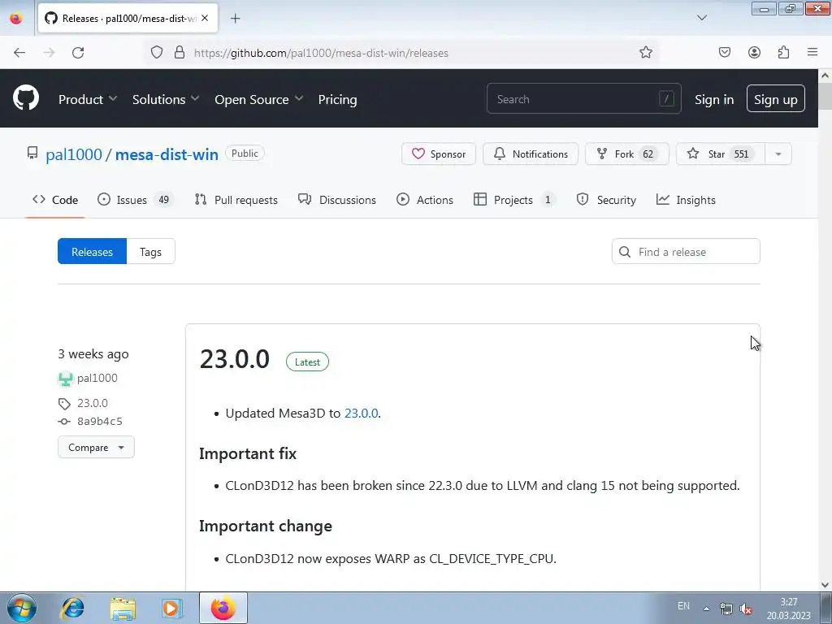Bookmark this page with star icon
Image resolution: width=832 pixels, height=624 pixels.
click(646, 52)
